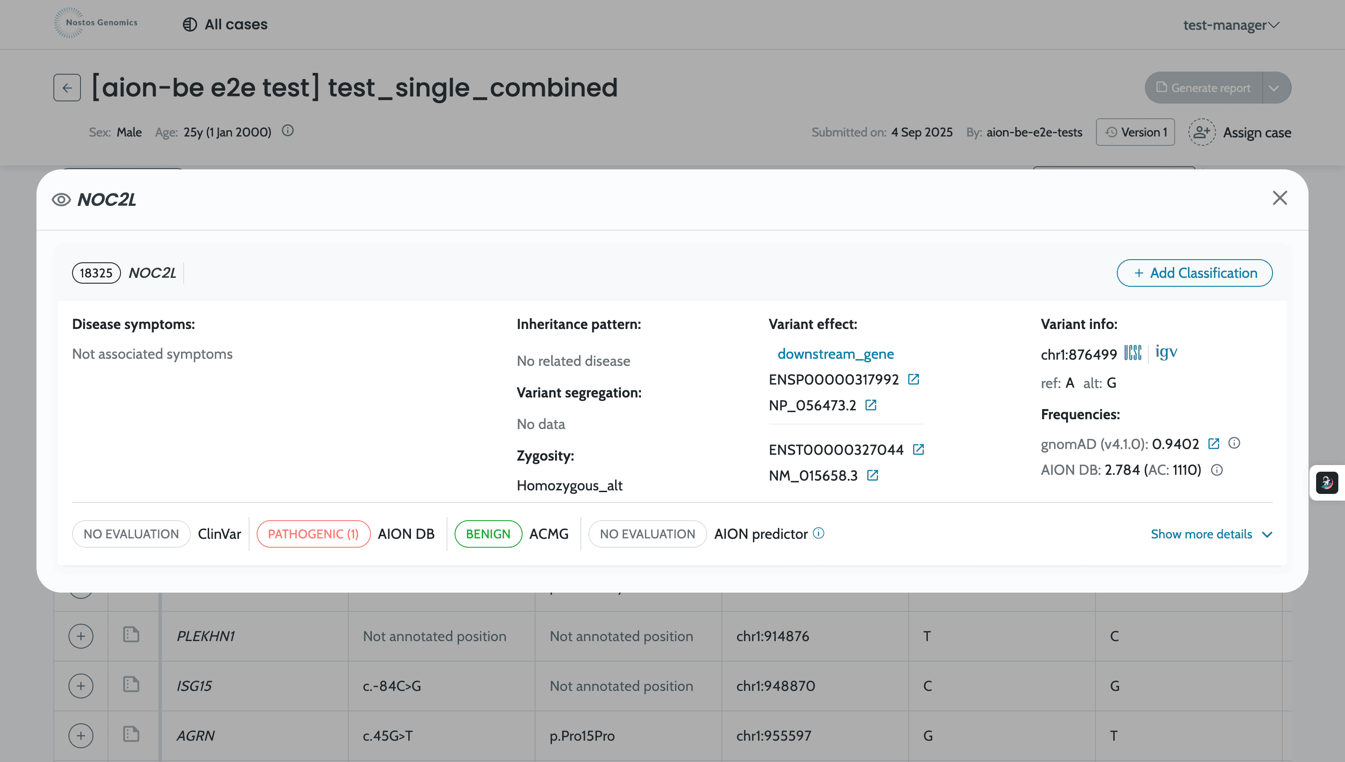Click the back arrow beside the case title
The width and height of the screenshot is (1345, 762).
tap(66, 88)
